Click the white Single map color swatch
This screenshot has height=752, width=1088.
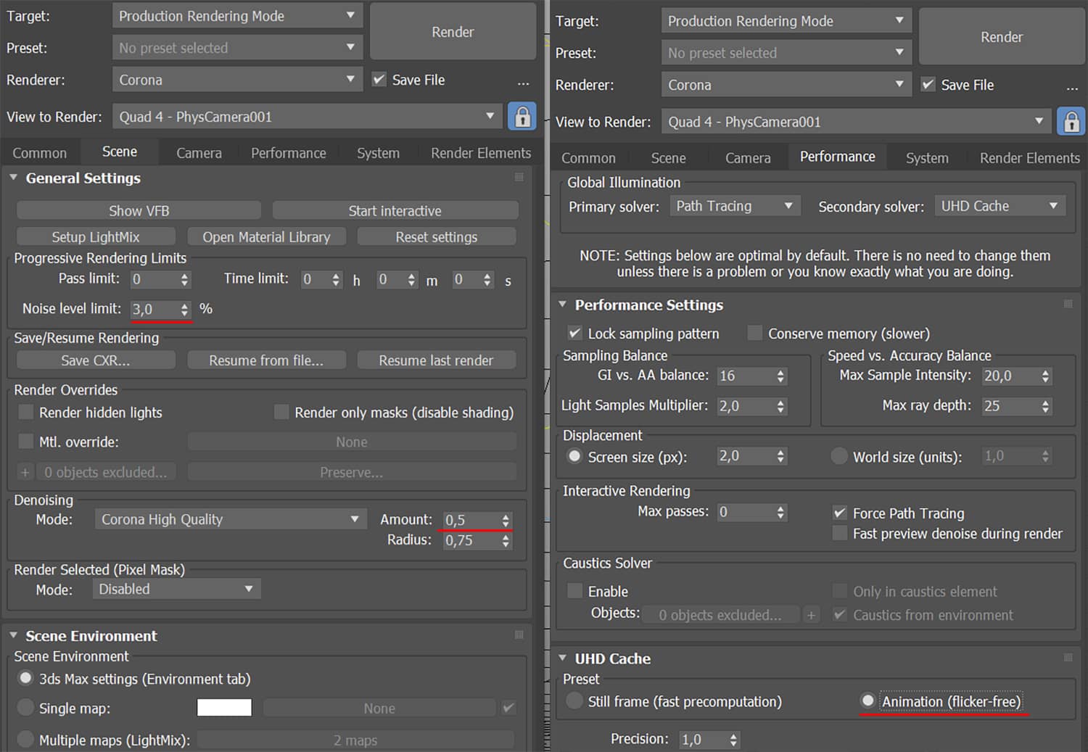click(x=224, y=708)
